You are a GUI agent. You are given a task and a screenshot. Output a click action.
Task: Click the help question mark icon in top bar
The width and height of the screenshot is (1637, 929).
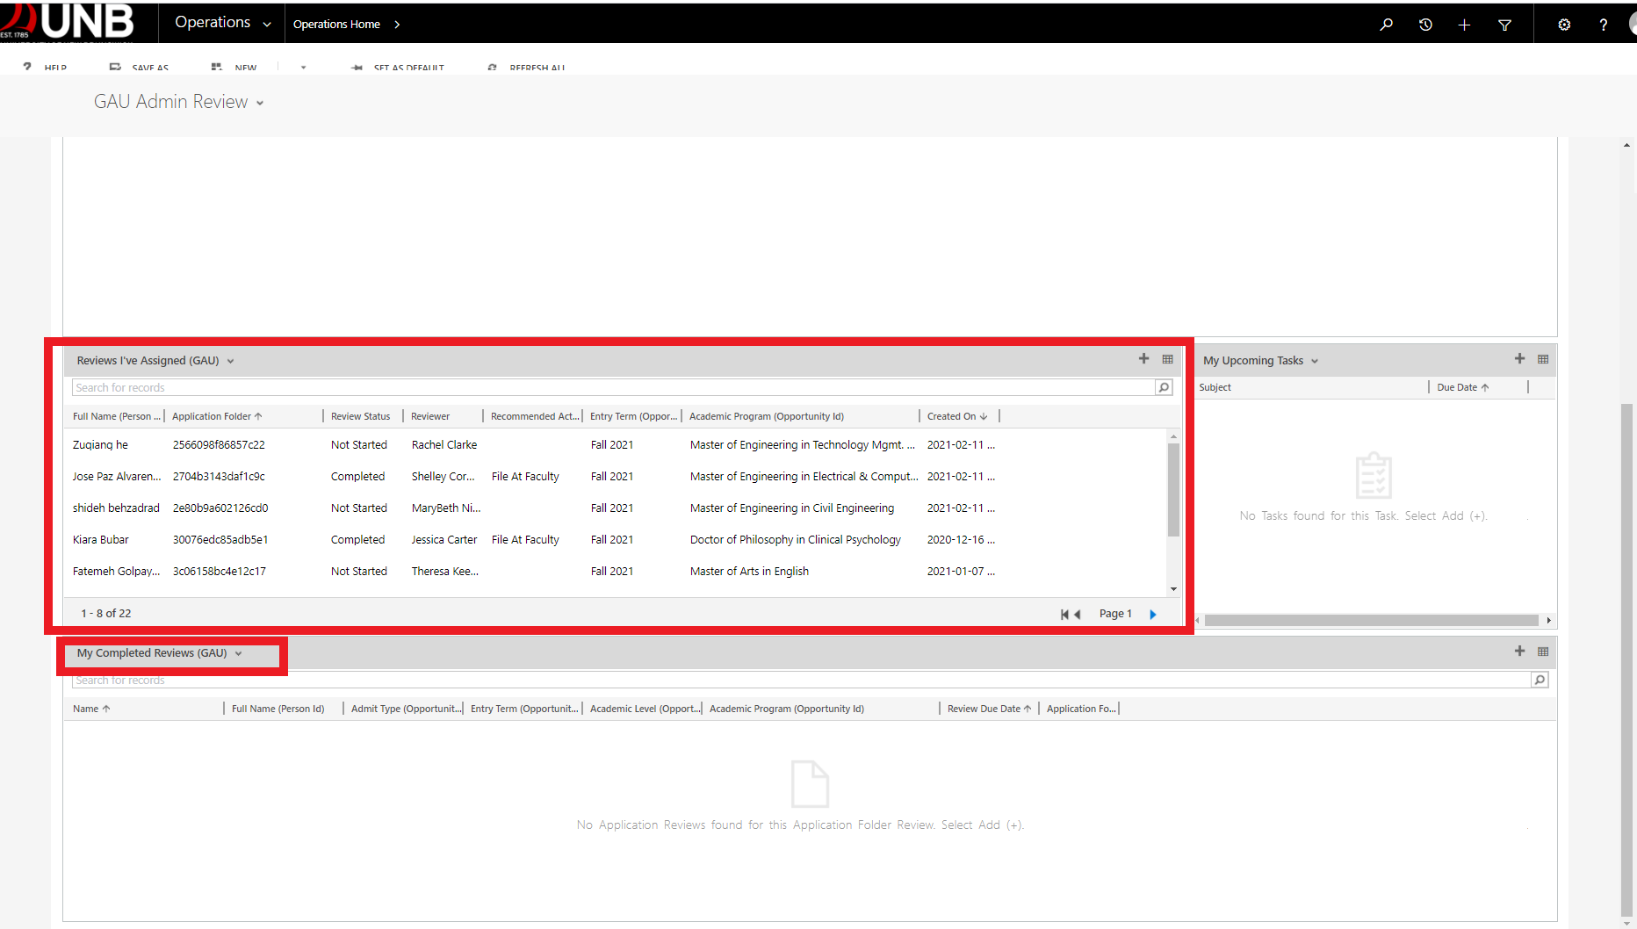[x=1603, y=25]
